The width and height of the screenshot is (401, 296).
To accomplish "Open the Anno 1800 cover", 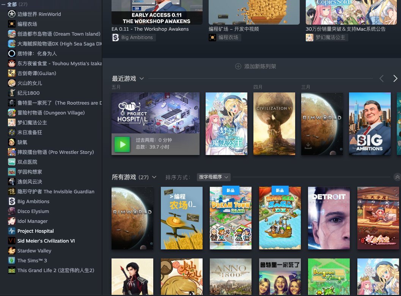I will (231, 277).
